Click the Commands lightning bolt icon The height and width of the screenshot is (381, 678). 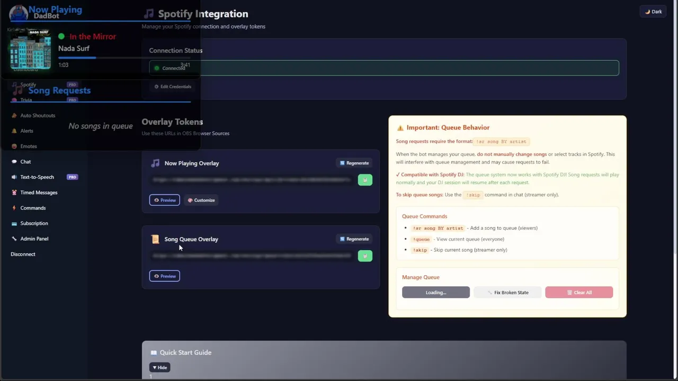tap(14, 207)
